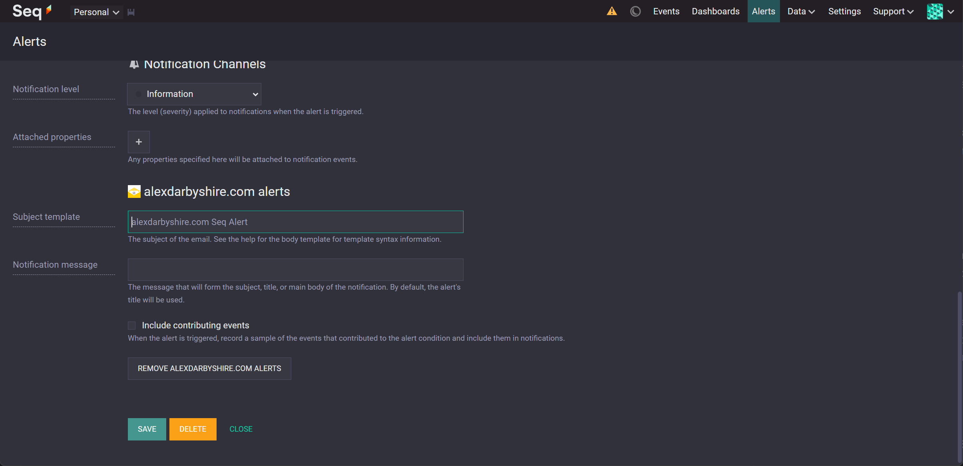Click the plus button for attached properties
The height and width of the screenshot is (466, 963).
coord(139,142)
